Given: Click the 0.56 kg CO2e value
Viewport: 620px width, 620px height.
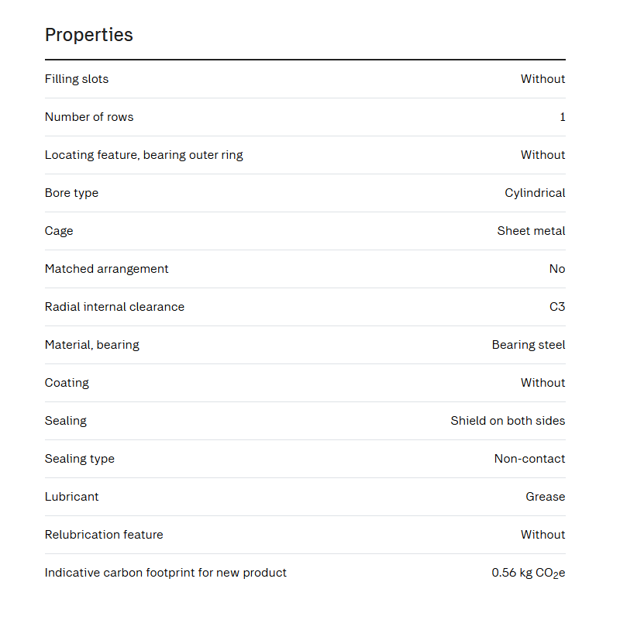Looking at the screenshot, I should click(529, 573).
